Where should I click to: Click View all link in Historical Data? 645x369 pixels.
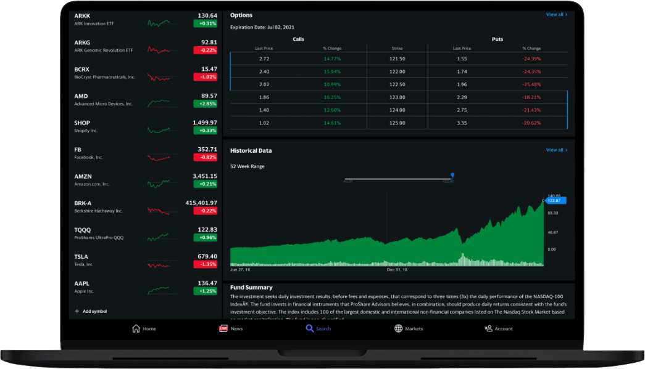click(557, 150)
